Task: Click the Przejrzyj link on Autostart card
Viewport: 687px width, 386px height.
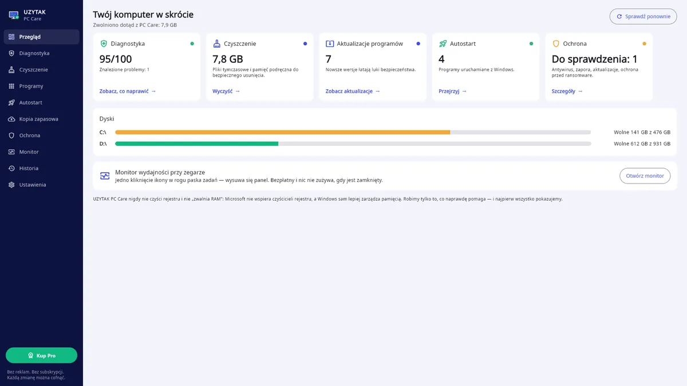Action: click(453, 91)
